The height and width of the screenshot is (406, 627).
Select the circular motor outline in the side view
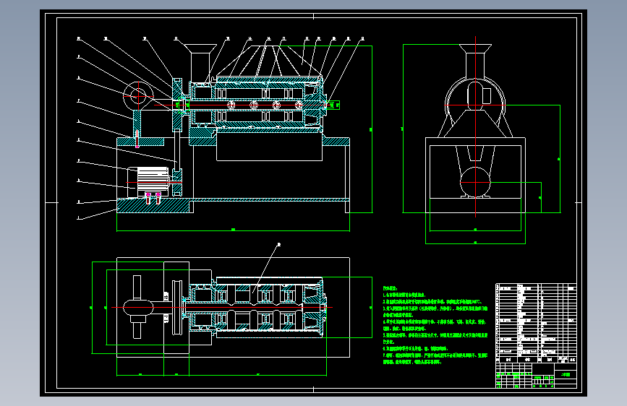[x=475, y=182]
